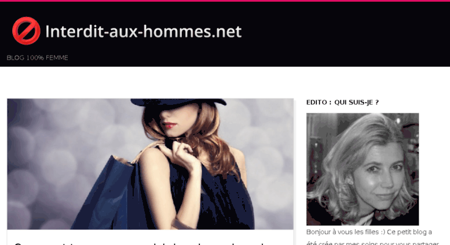This screenshot has height=245, width=450.
Task: Click the blonde author portrait photo
Action: pos(363,169)
